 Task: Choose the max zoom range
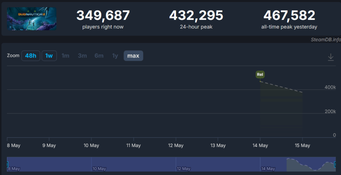pyautogui.click(x=133, y=56)
